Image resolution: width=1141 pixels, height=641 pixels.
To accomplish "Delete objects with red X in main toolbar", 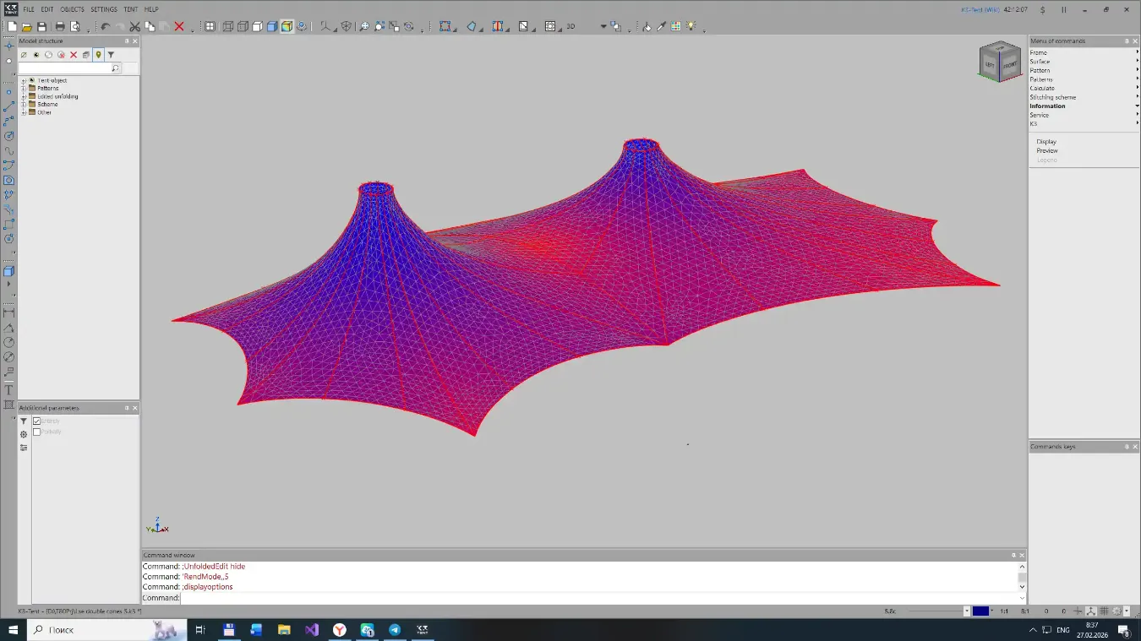I will [x=179, y=26].
